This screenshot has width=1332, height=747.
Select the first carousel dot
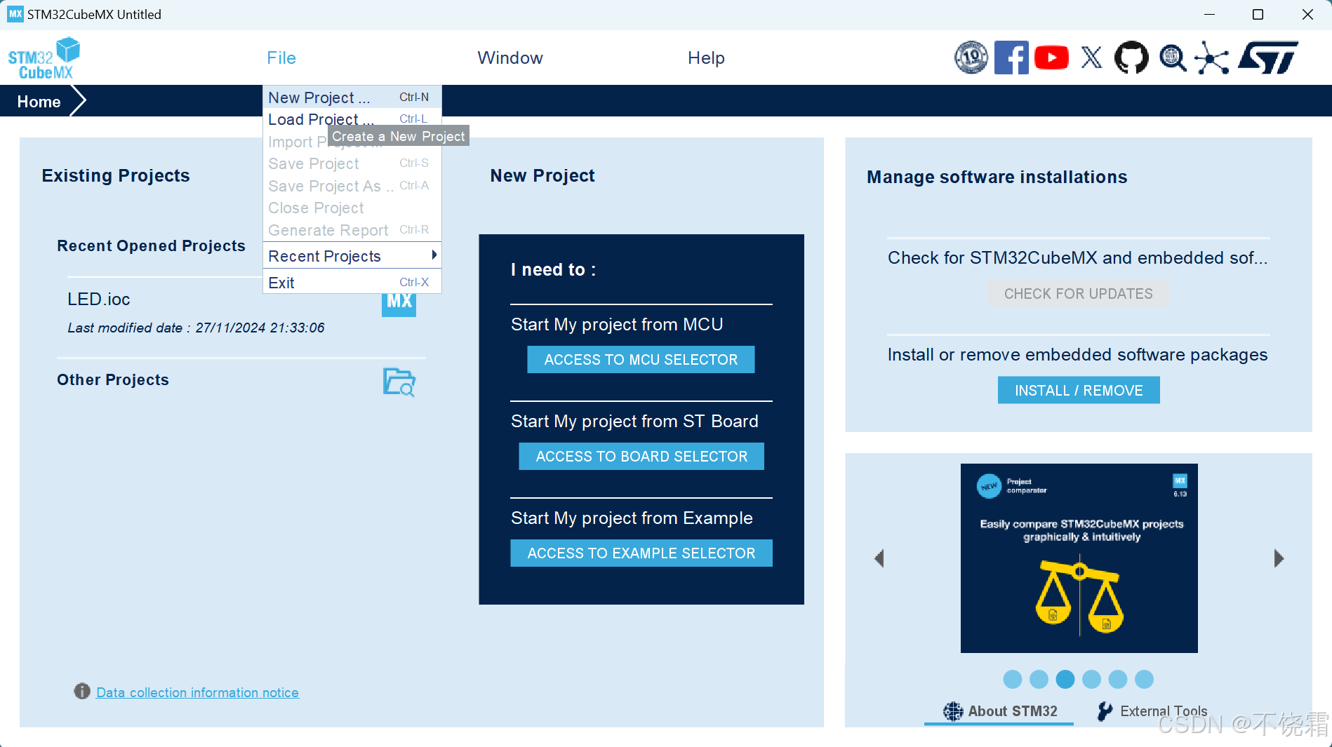tap(1013, 679)
